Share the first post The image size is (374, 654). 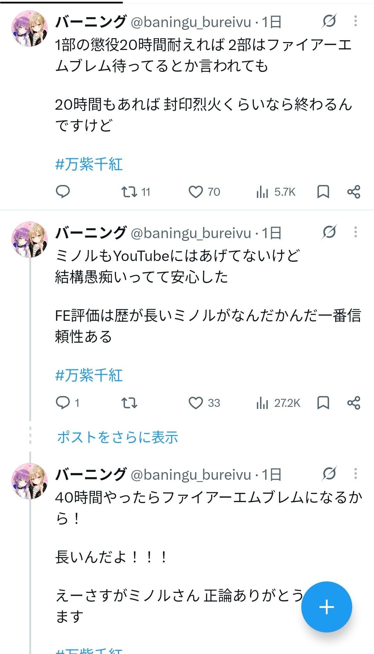[354, 192]
